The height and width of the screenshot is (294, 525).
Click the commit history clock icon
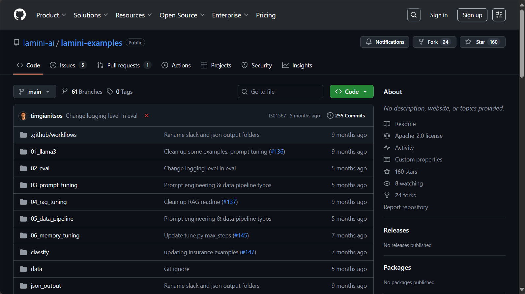(x=330, y=115)
